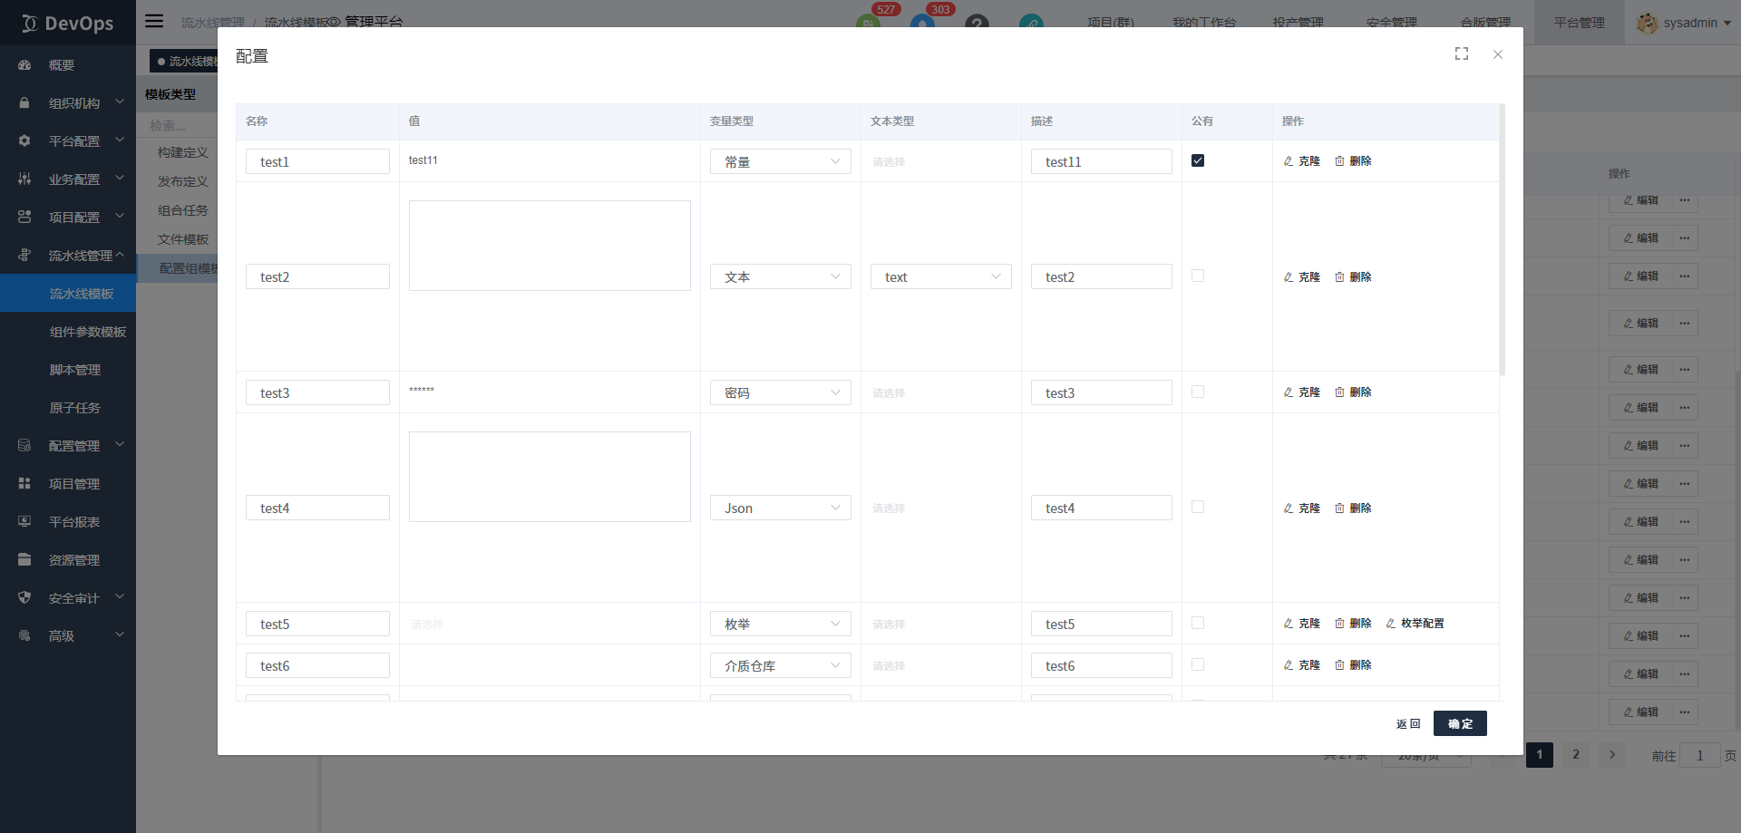
Task: Select 发布定义 template type
Action: 183,181
